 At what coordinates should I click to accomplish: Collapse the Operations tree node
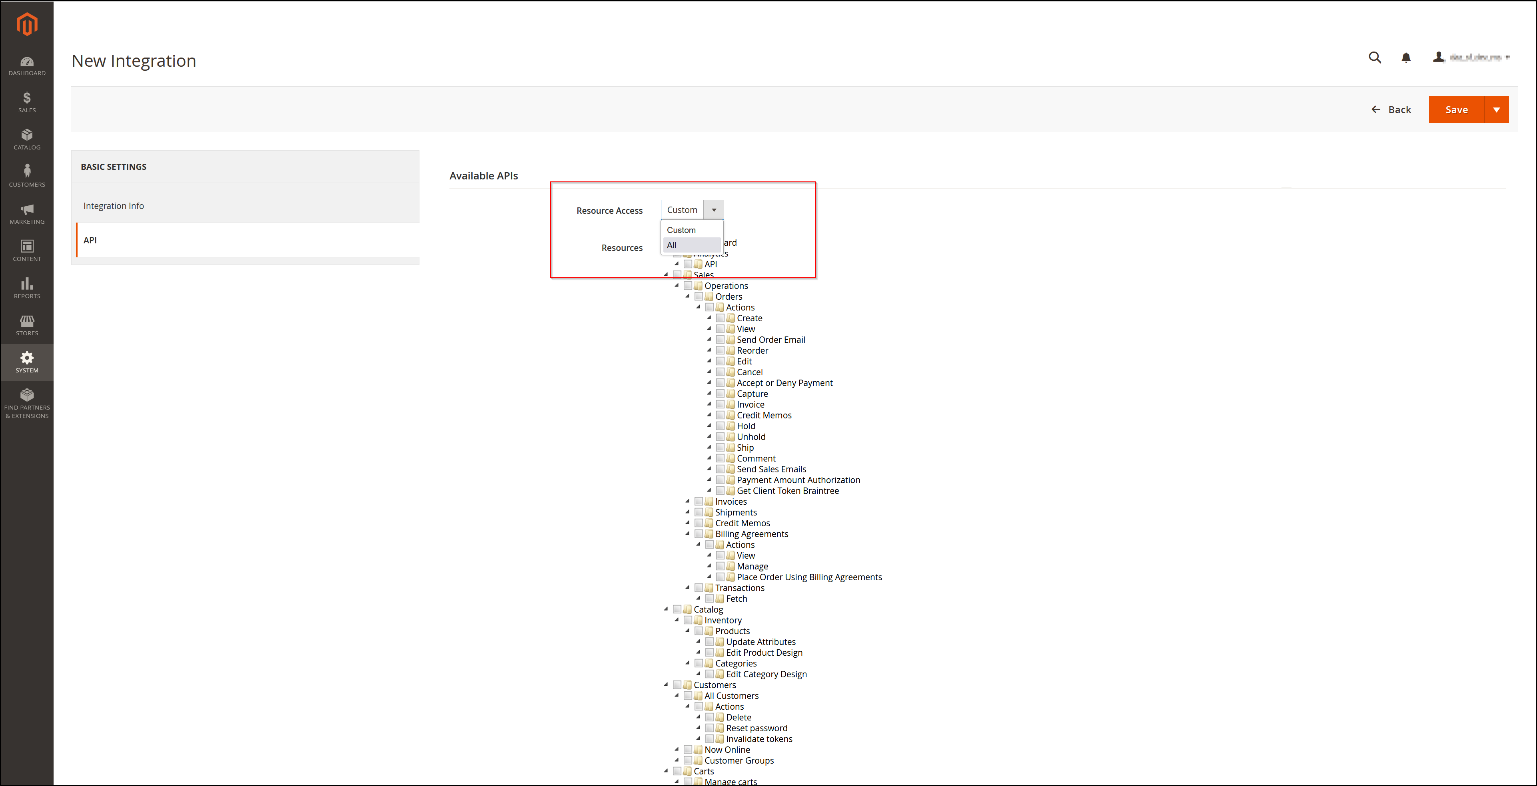pyautogui.click(x=677, y=286)
